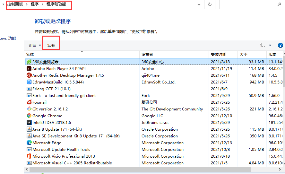This screenshot has width=285, height=174.
Task: Select Git version 2.16.1.2 entry
Action: pyautogui.click(x=50, y=109)
